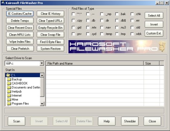The width and height of the screenshot is (170, 131).
Task: Click the Kairosoft FileWasher title bar icon
Action: (3, 3)
